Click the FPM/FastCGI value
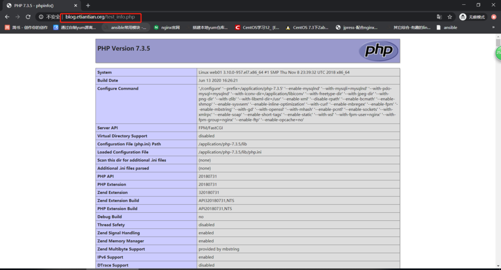This screenshot has width=501, height=270. 211,127
